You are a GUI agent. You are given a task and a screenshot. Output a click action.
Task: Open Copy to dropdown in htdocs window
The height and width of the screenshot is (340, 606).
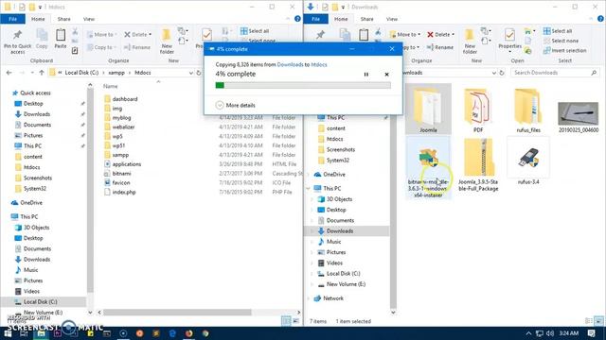(101, 47)
